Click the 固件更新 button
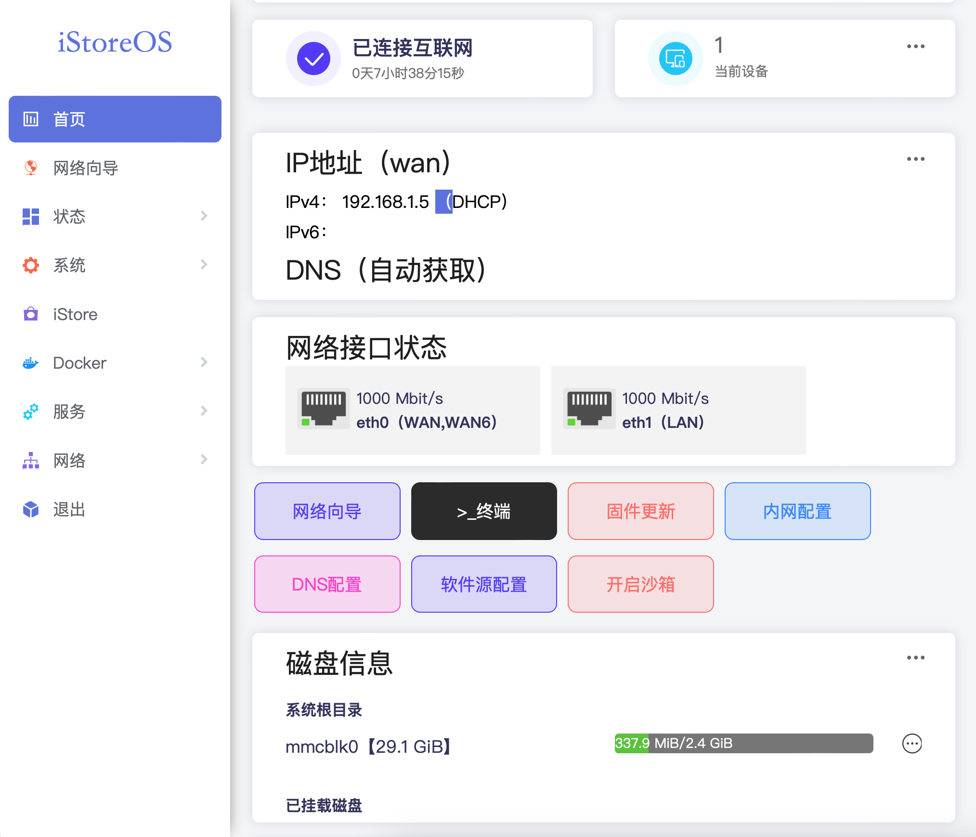The image size is (976, 837). coord(641,511)
